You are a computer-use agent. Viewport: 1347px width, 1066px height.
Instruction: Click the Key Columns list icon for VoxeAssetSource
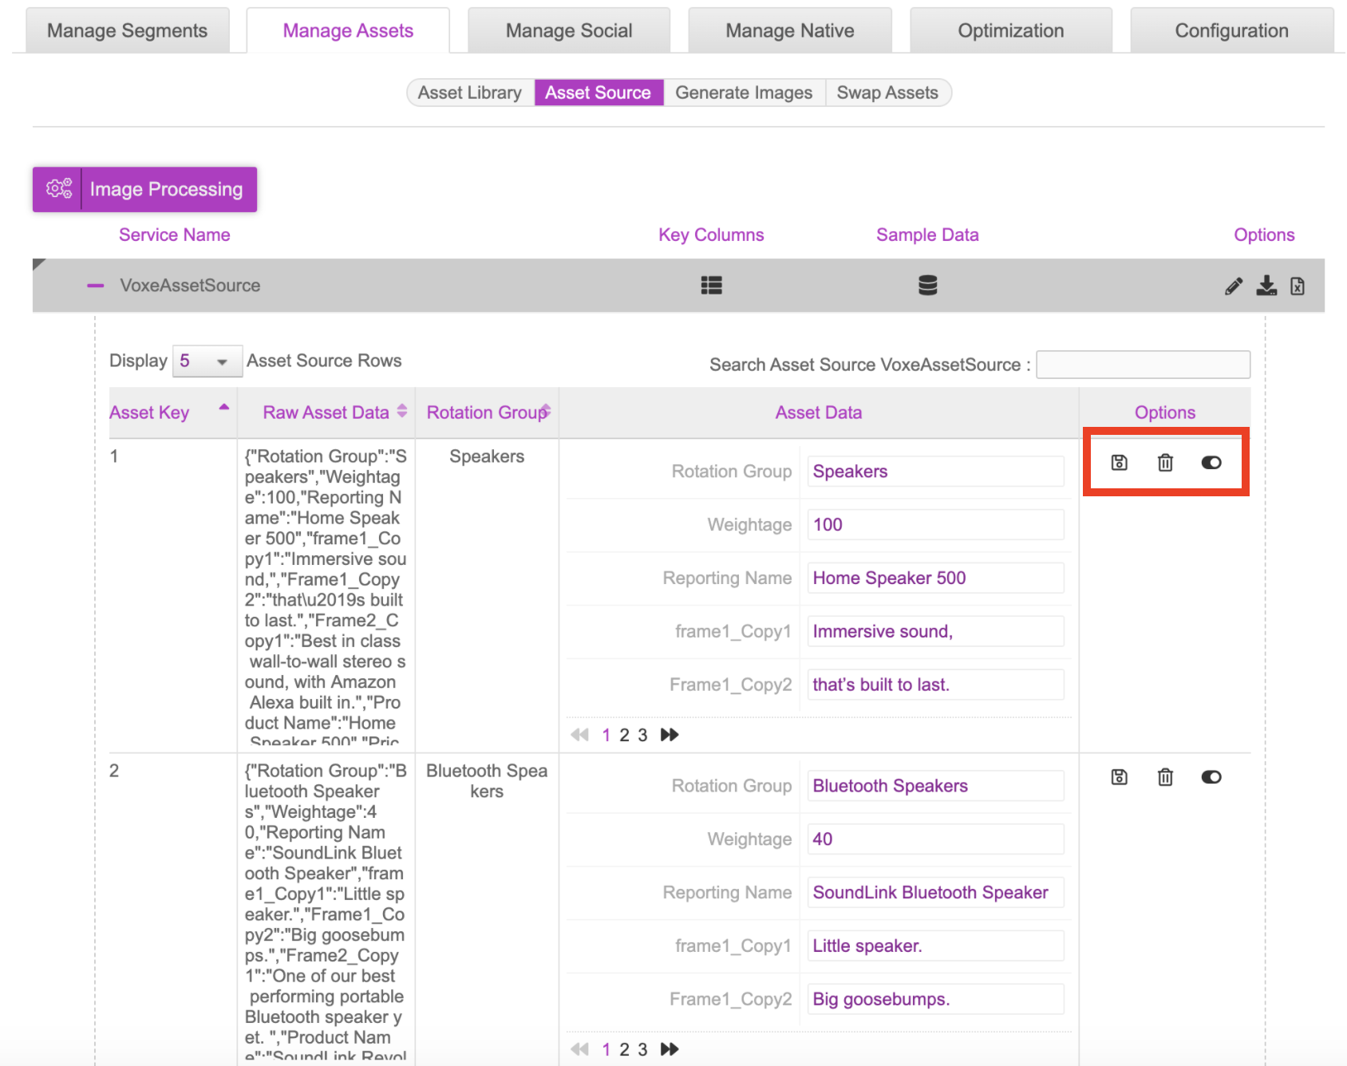click(711, 286)
